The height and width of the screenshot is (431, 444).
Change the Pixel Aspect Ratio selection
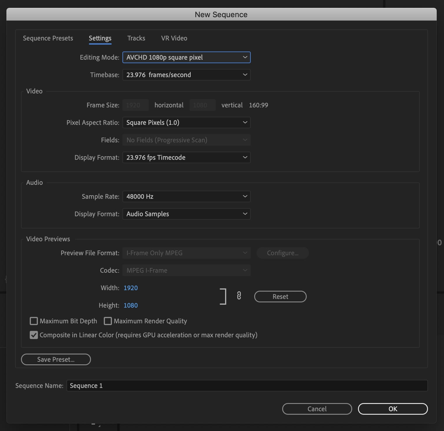click(x=187, y=123)
